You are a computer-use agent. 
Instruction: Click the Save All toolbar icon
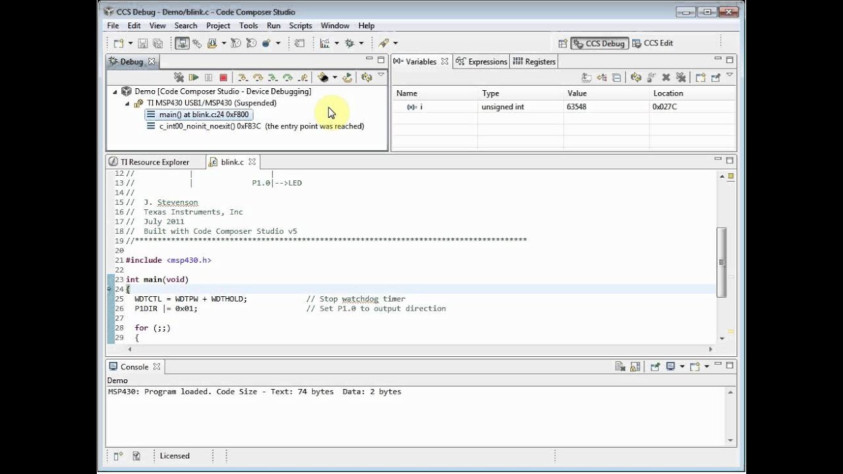(157, 43)
